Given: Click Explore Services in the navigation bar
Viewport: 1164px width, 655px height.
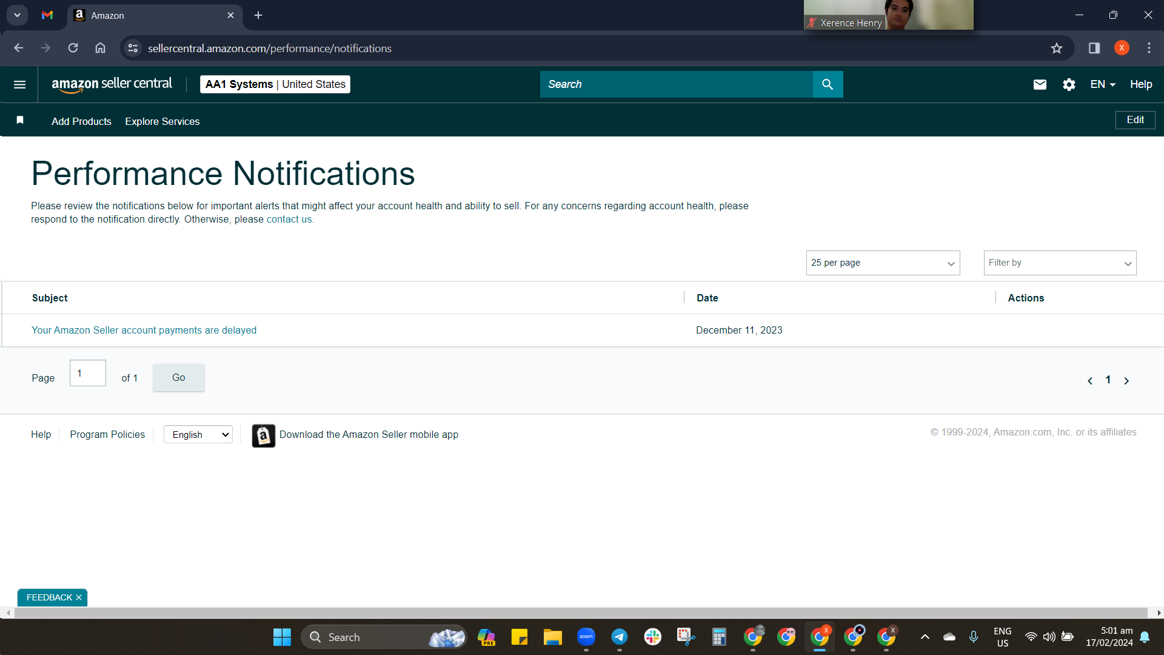Looking at the screenshot, I should [x=162, y=121].
